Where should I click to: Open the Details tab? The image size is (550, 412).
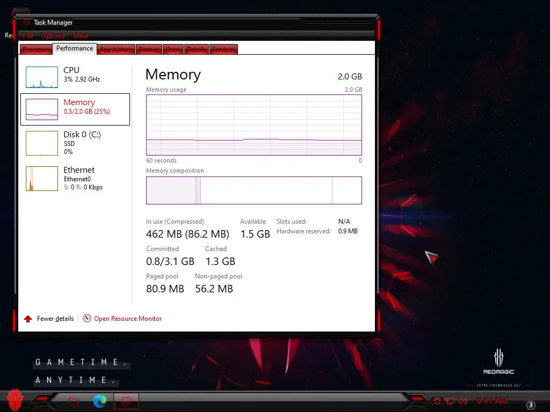coord(197,49)
